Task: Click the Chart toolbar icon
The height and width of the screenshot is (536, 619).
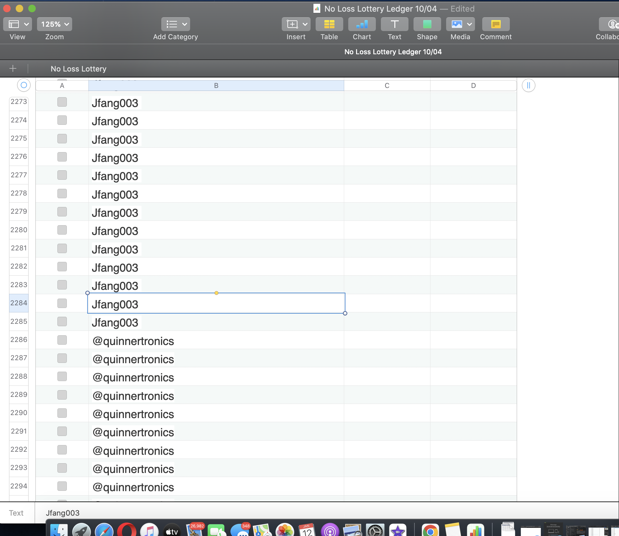Action: pos(362,24)
